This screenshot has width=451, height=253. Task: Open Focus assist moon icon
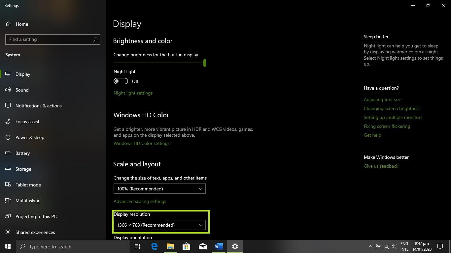click(x=8, y=122)
